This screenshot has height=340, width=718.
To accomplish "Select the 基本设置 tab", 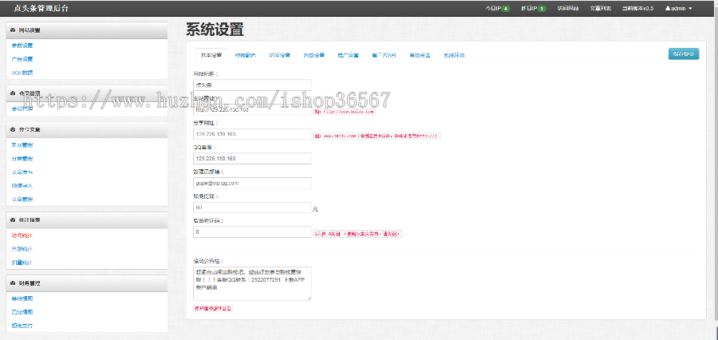I will 211,55.
